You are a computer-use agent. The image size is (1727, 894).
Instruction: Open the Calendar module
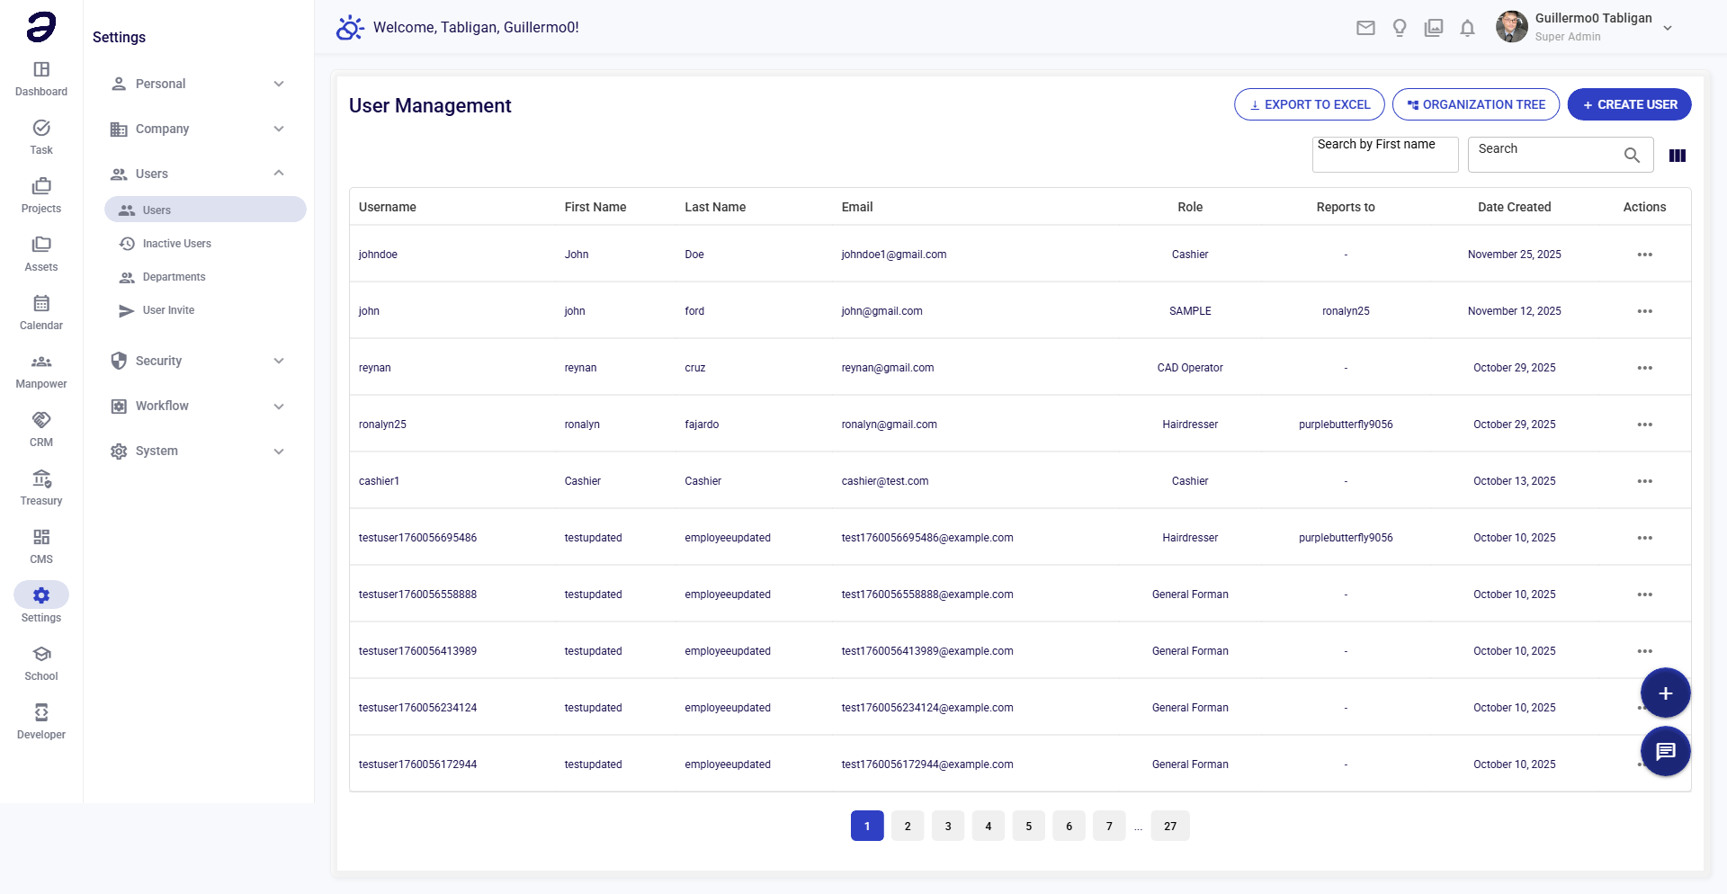pos(40,312)
